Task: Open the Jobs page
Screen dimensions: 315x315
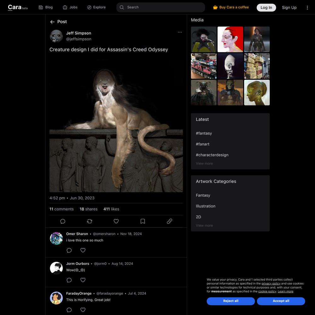Action: [x=70, y=7]
